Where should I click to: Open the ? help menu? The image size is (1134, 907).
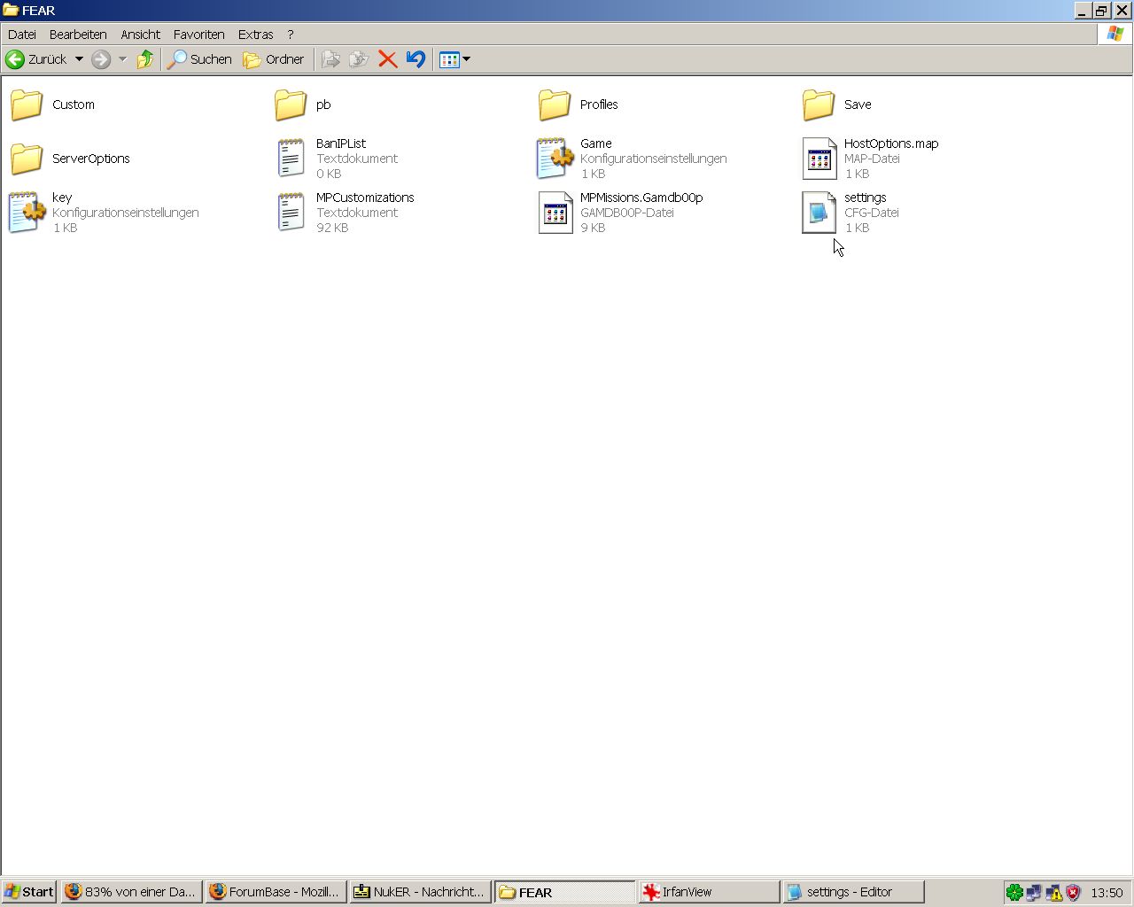click(290, 35)
